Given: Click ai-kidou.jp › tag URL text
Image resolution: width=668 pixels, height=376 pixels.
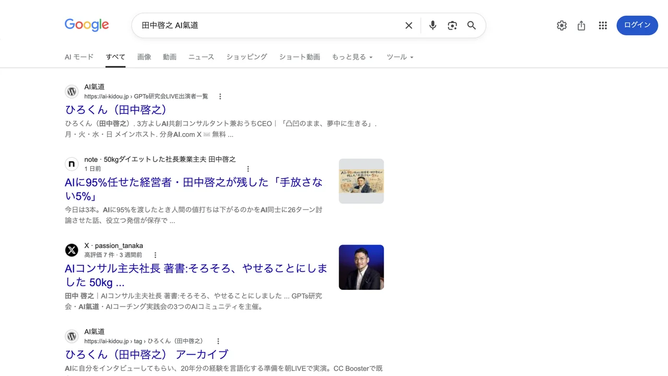Looking at the screenshot, I should click(144, 342).
